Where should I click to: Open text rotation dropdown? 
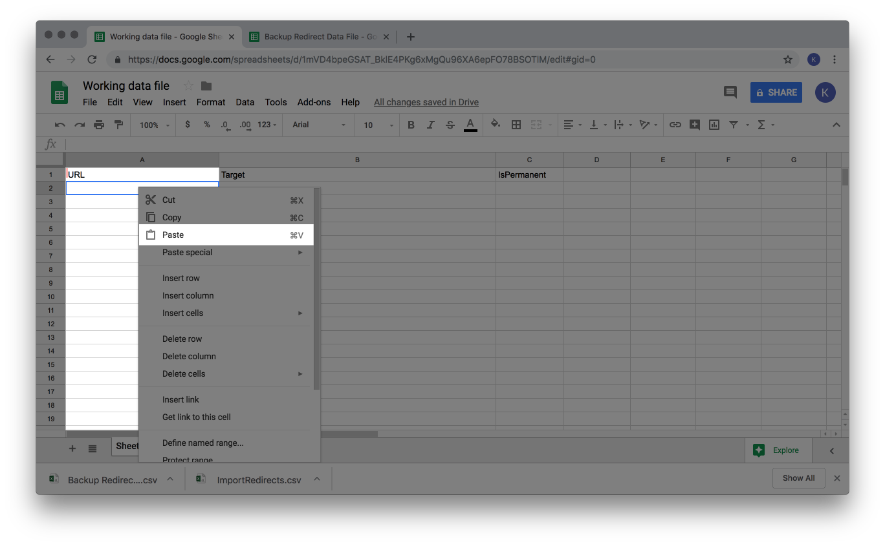[647, 125]
